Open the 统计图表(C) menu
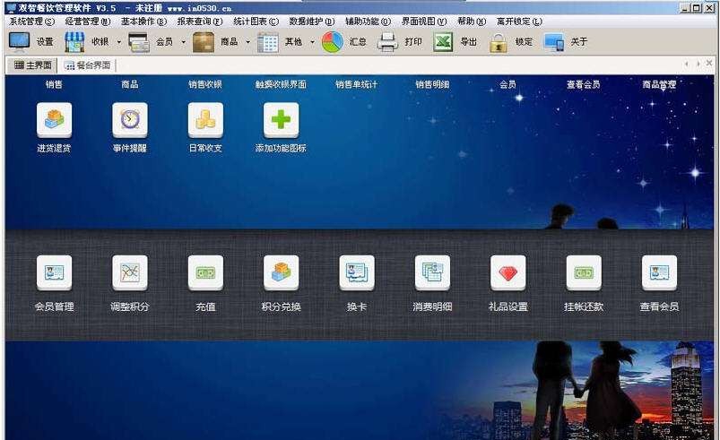This screenshot has height=440, width=720. coord(256,22)
